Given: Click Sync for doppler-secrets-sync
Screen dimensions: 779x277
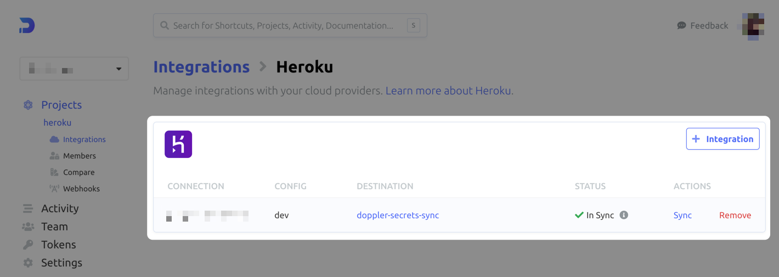Looking at the screenshot, I should click(x=682, y=215).
